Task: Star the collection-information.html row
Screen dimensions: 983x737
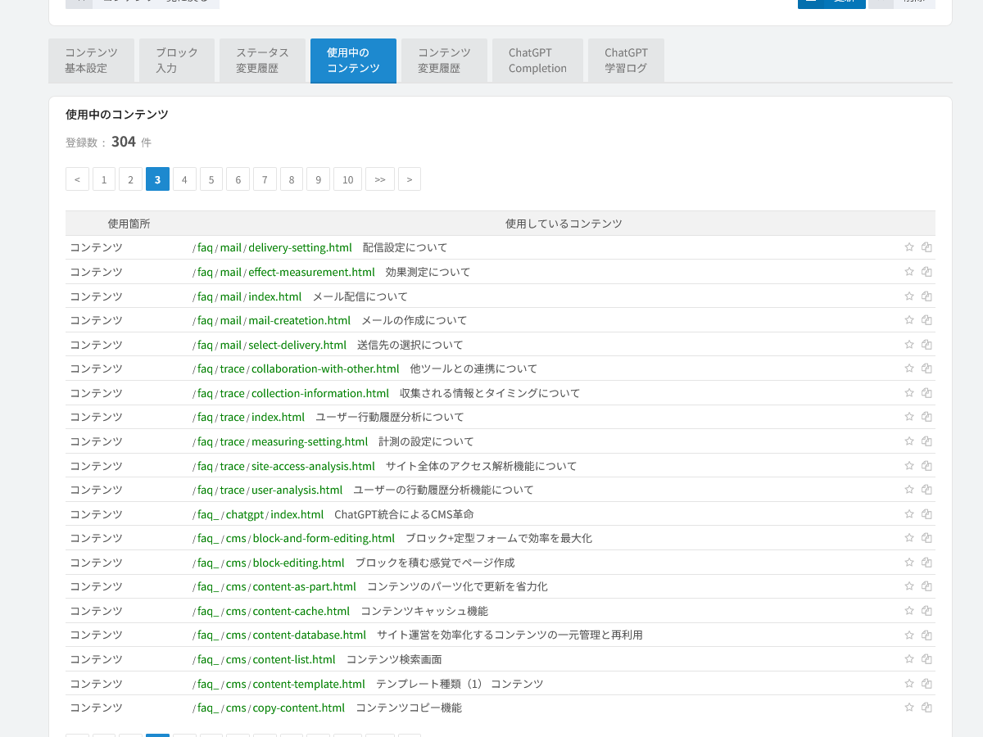Action: coord(909,393)
